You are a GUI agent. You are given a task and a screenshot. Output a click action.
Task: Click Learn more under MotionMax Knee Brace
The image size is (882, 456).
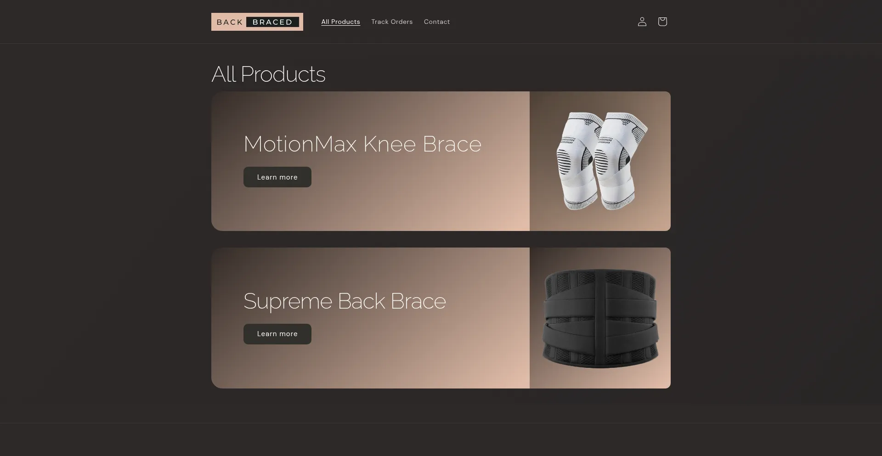click(x=277, y=177)
